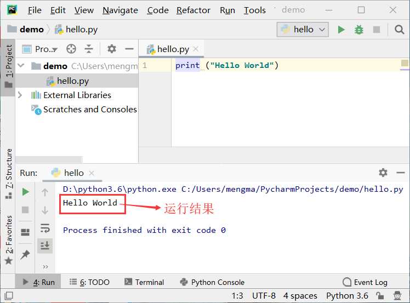
Task: Click Python 3.6 interpreter in status bar
Action: [347, 296]
